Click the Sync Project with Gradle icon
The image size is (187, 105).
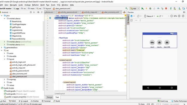pyautogui.click(x=171, y=8)
